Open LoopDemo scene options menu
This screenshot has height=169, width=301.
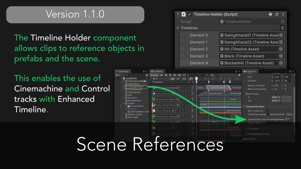[x=147, y=78]
